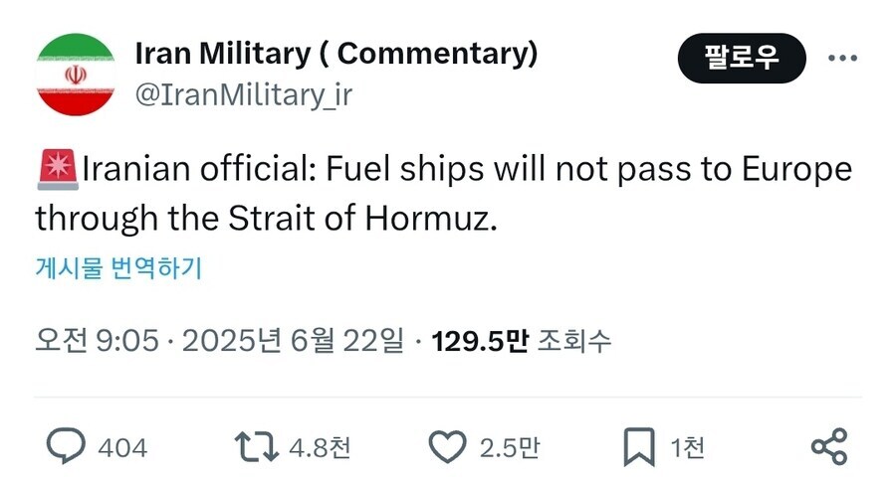Open the 404 replies count
The width and height of the screenshot is (896, 485).
(x=122, y=447)
